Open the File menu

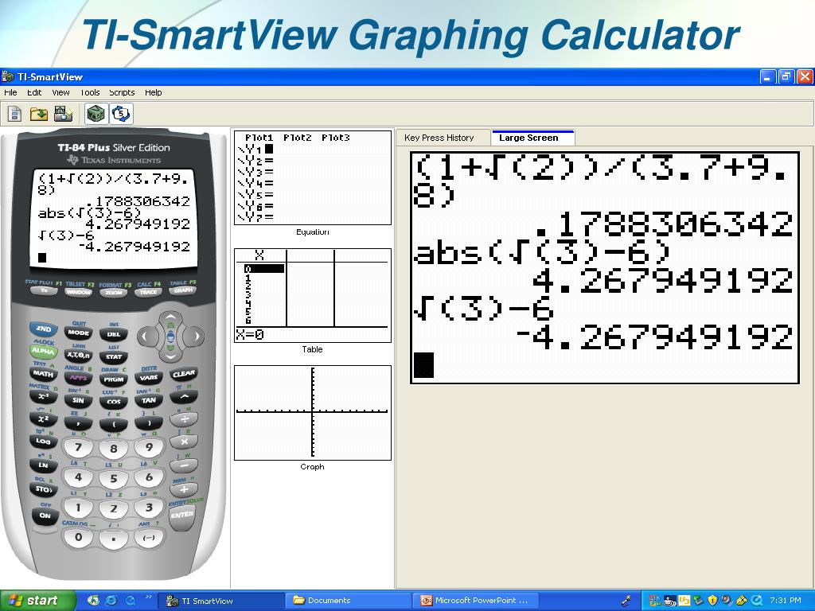point(10,92)
